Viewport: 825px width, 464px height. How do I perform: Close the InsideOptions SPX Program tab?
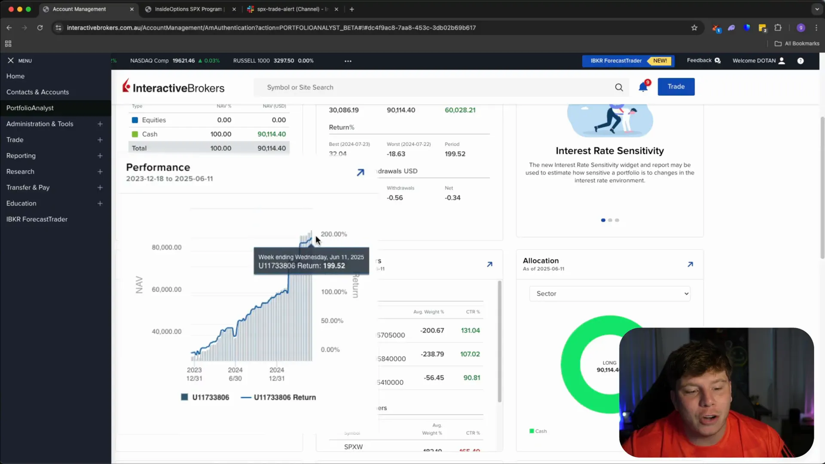234,9
